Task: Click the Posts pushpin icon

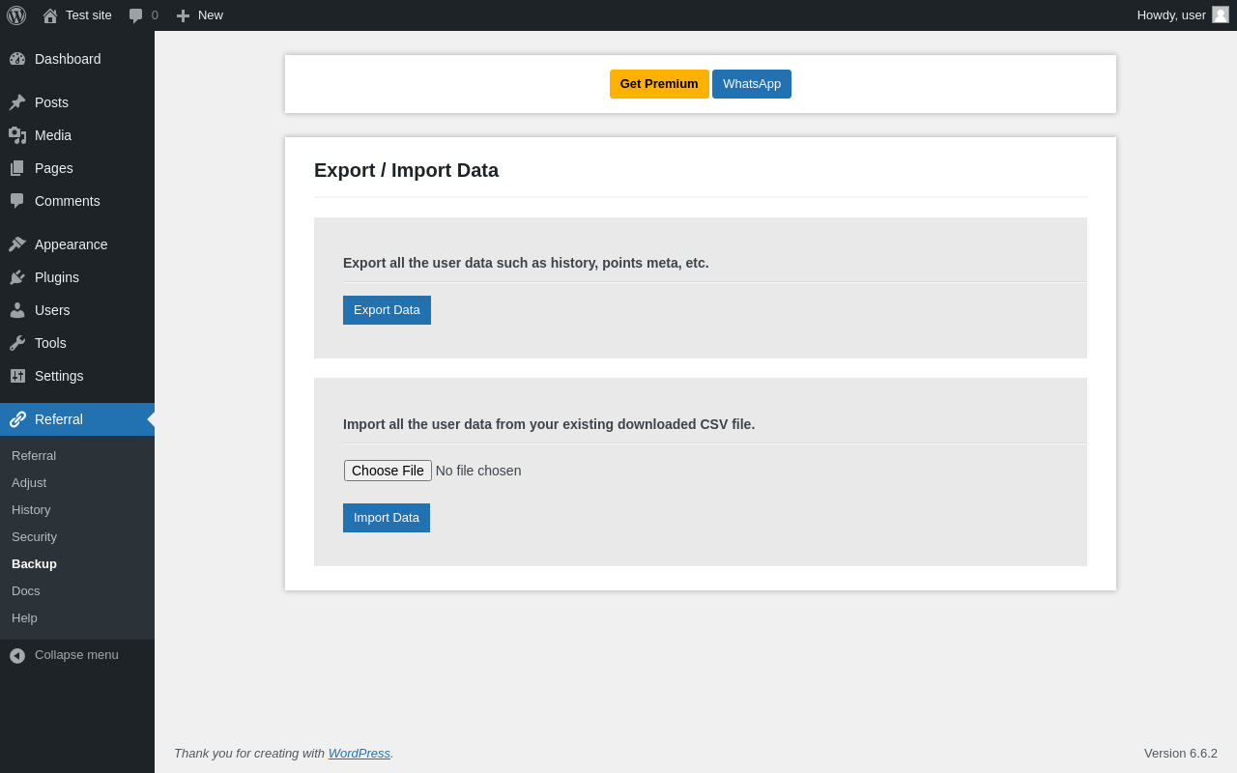Action: 17,102
